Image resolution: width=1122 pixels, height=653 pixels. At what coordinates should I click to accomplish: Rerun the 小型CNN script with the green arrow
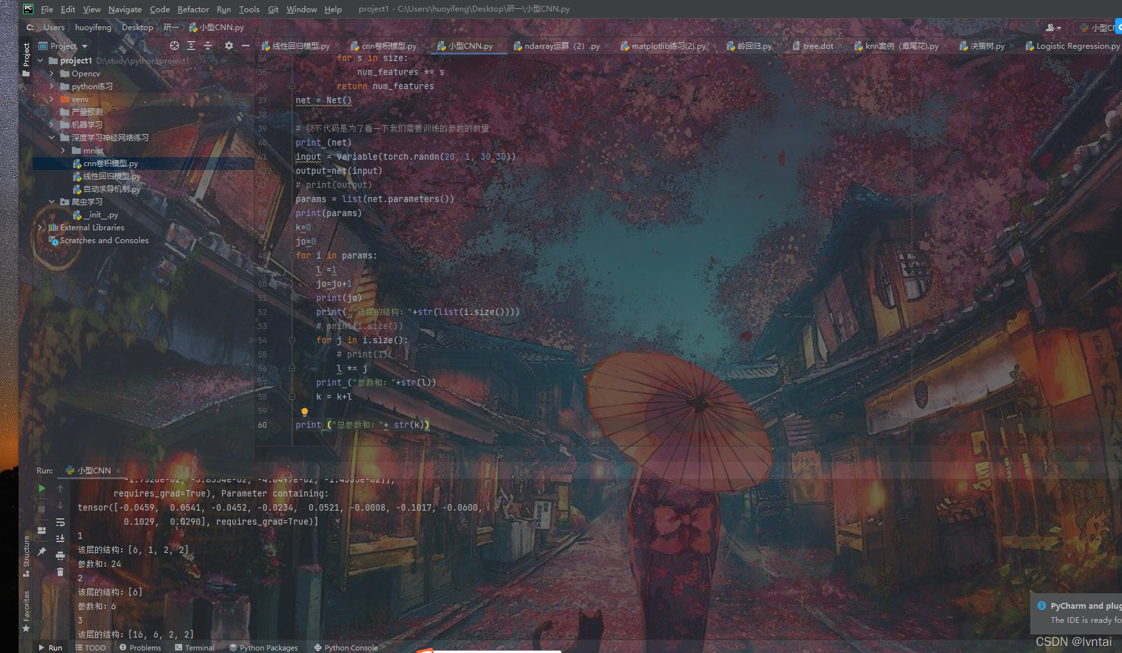(x=42, y=489)
